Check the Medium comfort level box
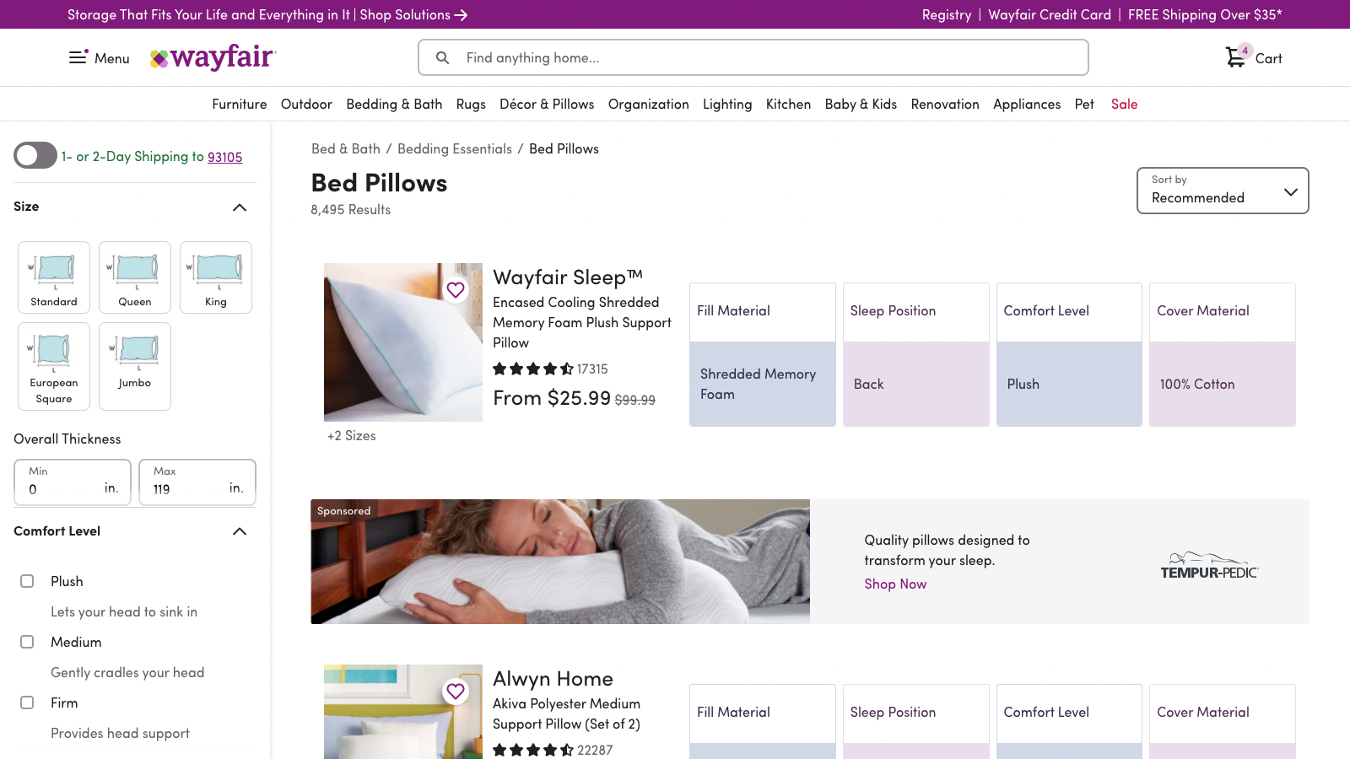This screenshot has width=1350, height=759. (x=27, y=642)
